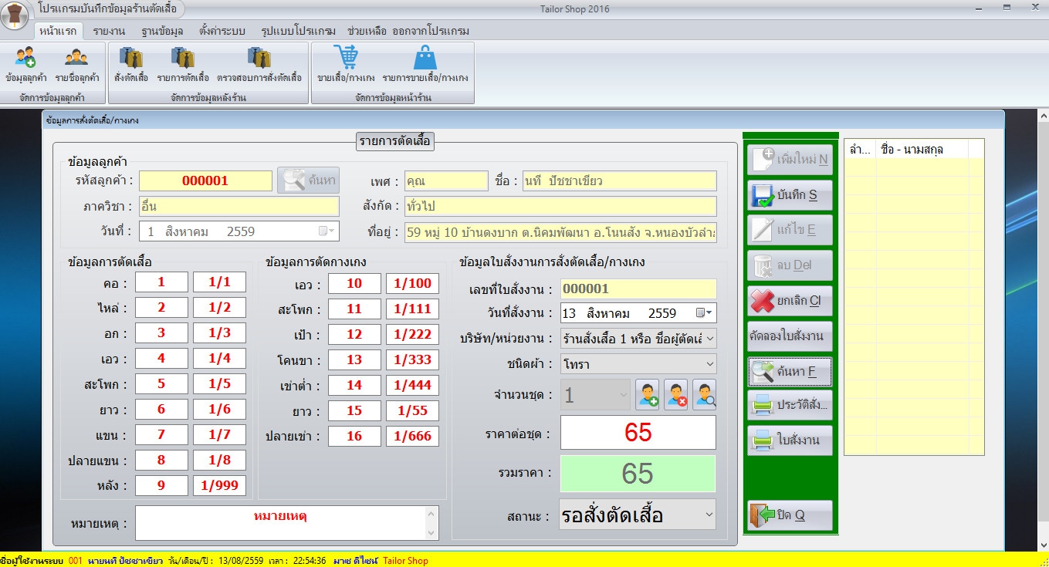Click the เพศ field showing คุณ
This screenshot has height=567, width=1049.
446,181
